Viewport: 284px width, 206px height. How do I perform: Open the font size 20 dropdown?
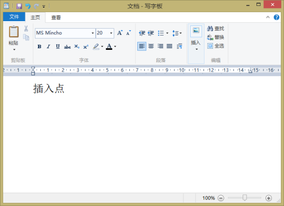coord(111,33)
